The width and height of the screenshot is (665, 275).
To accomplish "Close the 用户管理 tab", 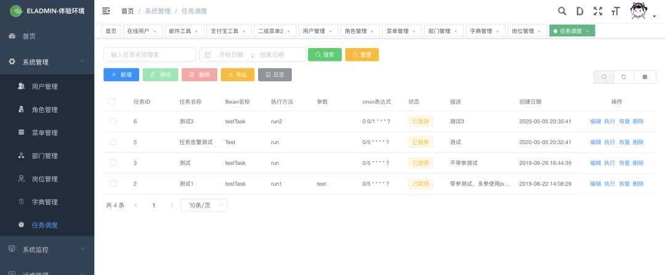I will [331, 31].
